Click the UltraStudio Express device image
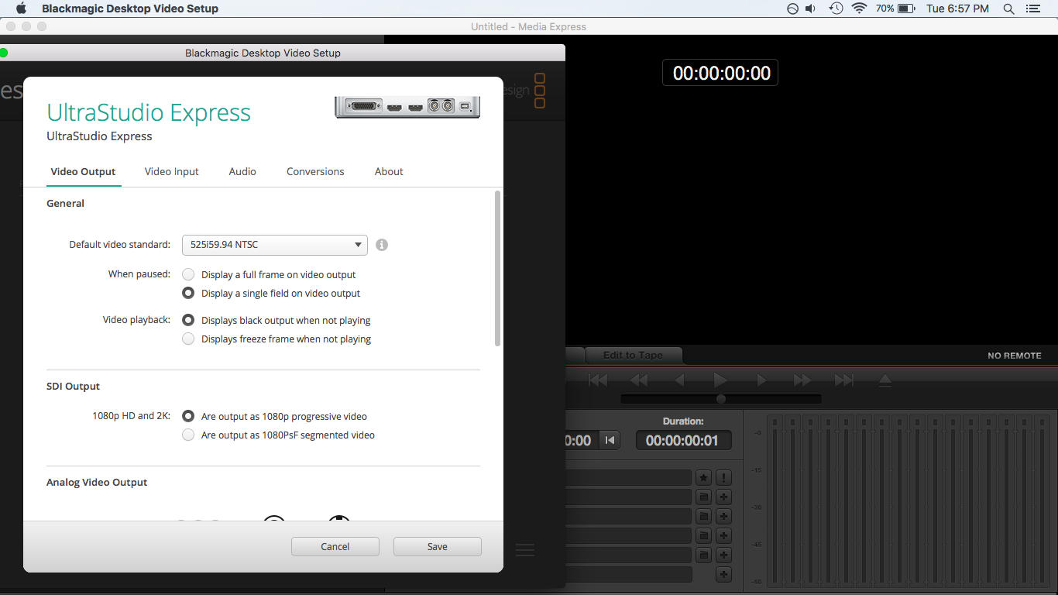The width and height of the screenshot is (1058, 595). pos(407,107)
